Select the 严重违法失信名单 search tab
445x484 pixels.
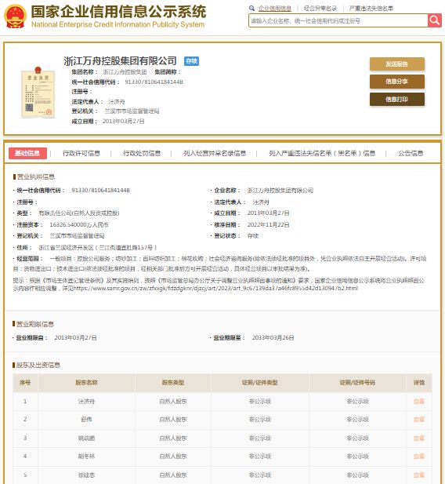371,9
